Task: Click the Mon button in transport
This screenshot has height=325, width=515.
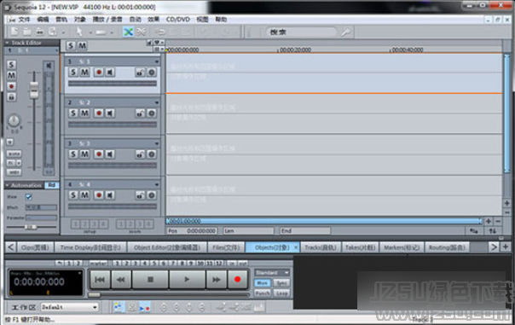Action: pyautogui.click(x=263, y=282)
